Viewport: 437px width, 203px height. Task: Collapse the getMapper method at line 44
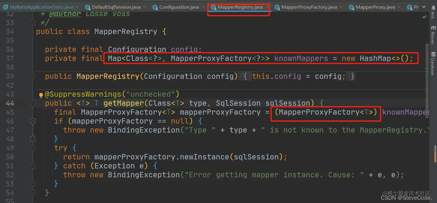click(33, 103)
